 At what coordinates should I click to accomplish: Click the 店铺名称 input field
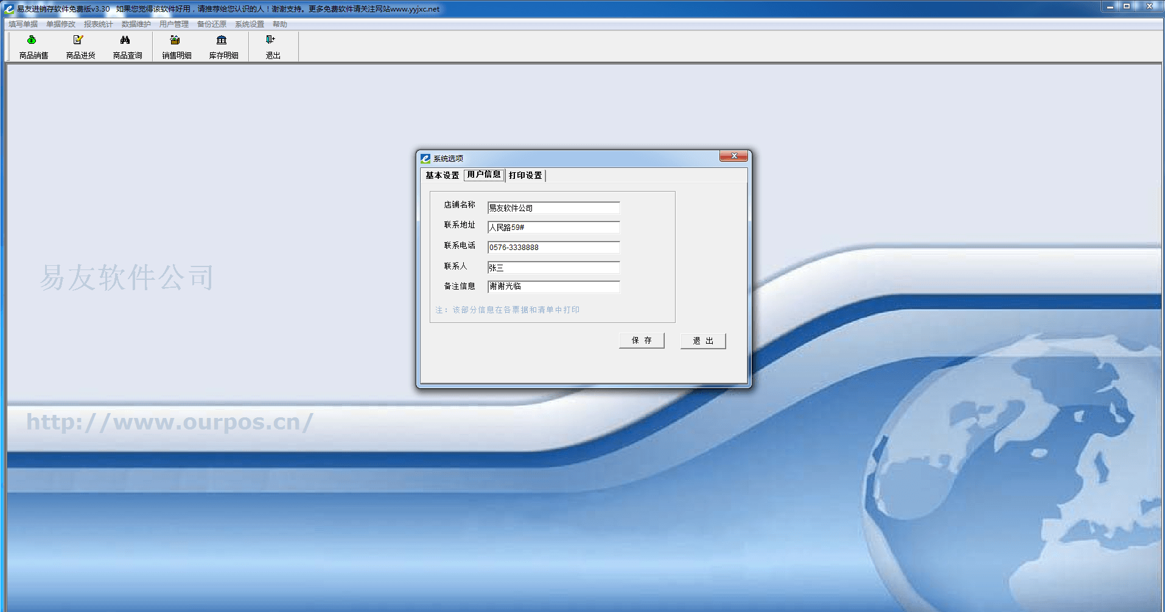coord(553,208)
